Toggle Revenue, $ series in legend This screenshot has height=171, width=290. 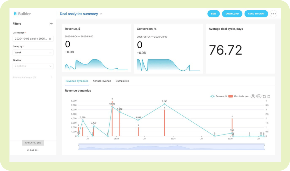[x=218, y=96]
